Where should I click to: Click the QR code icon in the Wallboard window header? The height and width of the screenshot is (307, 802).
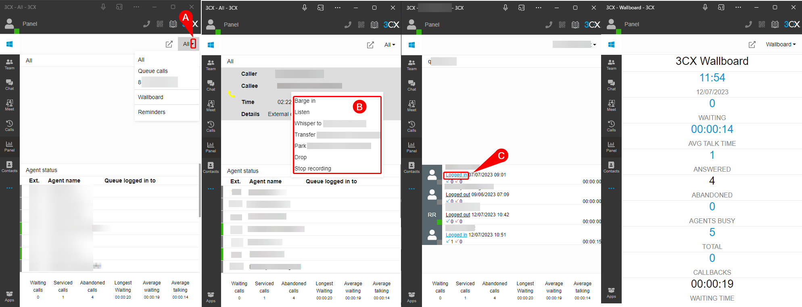click(762, 24)
